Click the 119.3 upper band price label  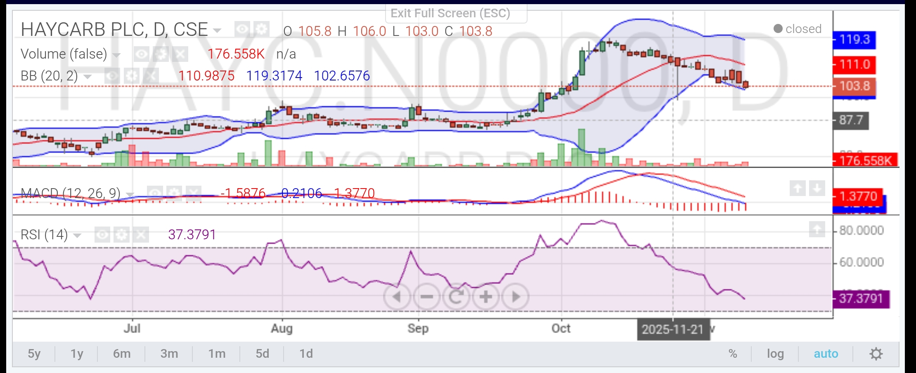tap(854, 40)
